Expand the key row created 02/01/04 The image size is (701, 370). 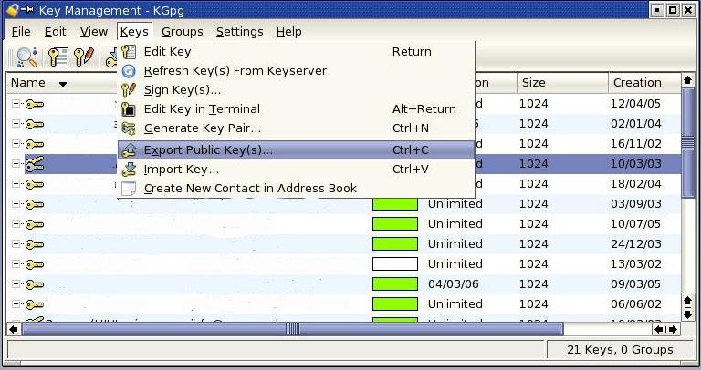click(16, 124)
